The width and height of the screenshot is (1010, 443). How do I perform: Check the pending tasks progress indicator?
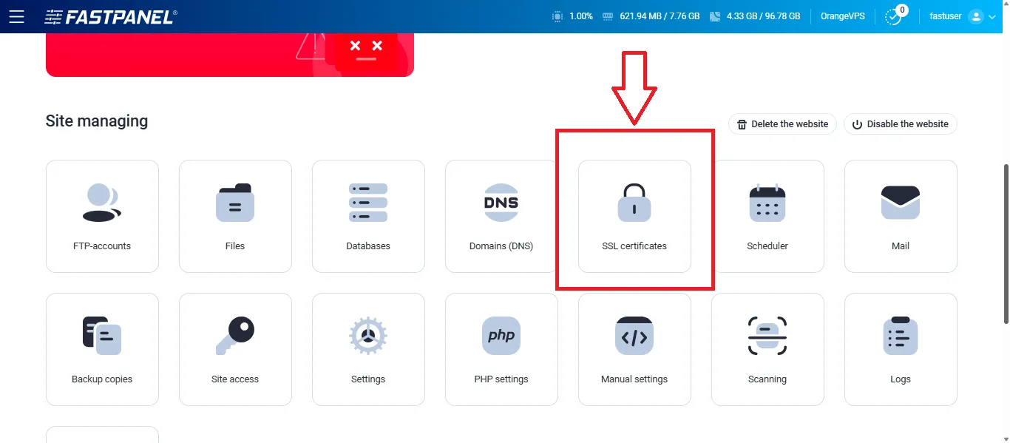(895, 16)
